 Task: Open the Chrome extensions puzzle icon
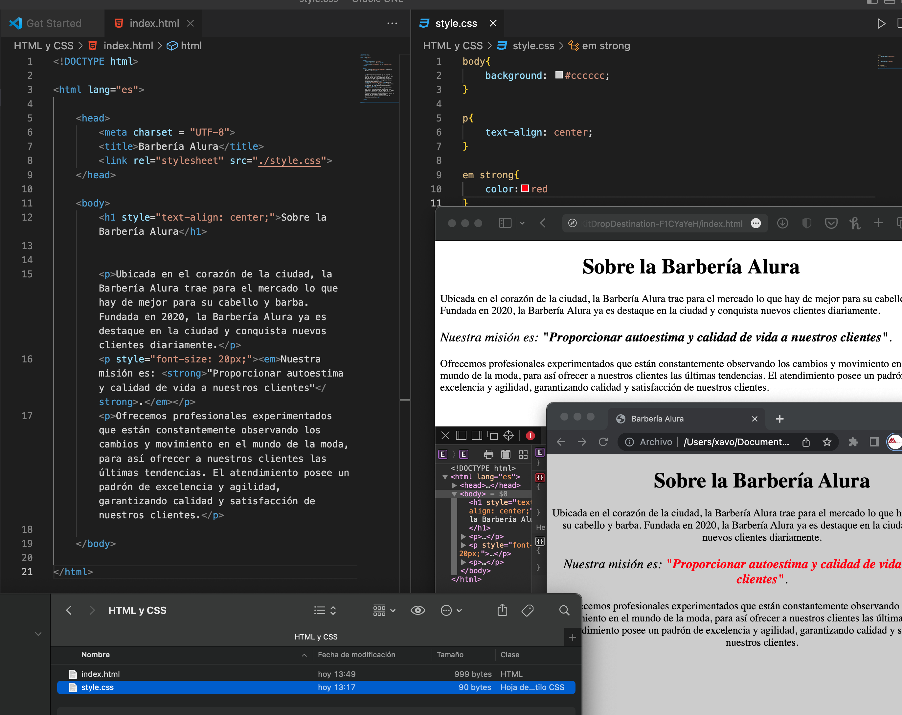(x=853, y=442)
